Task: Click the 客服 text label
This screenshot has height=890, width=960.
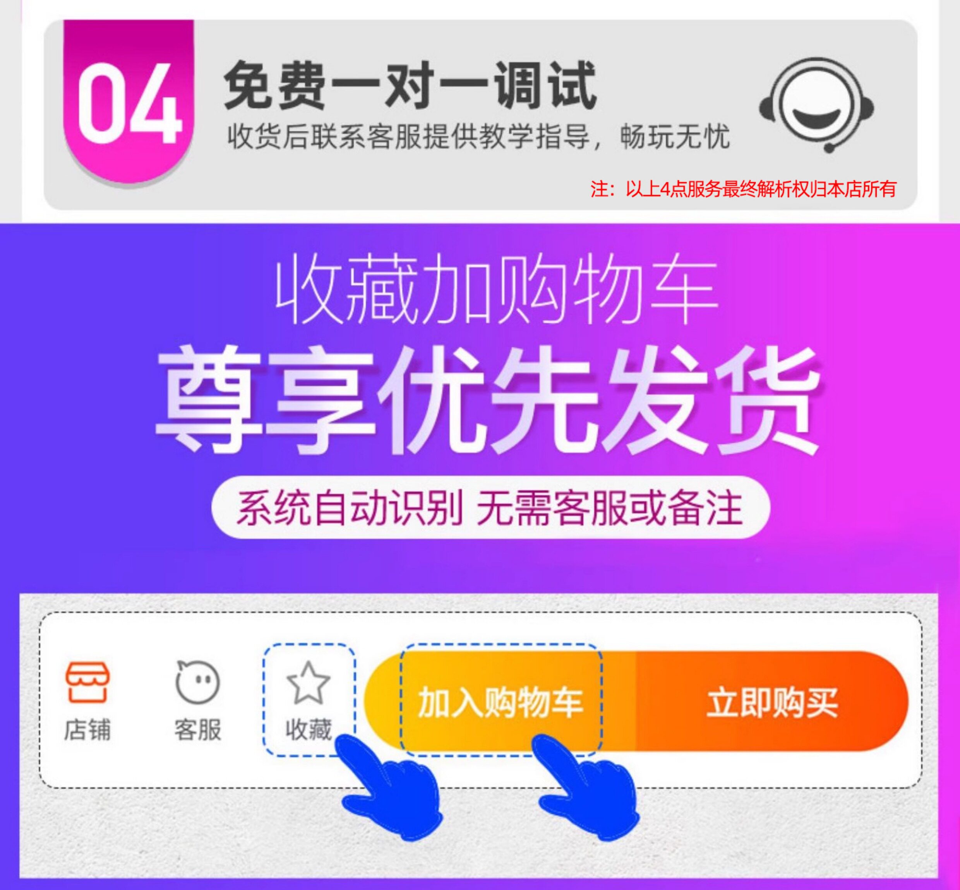Action: coord(197,729)
